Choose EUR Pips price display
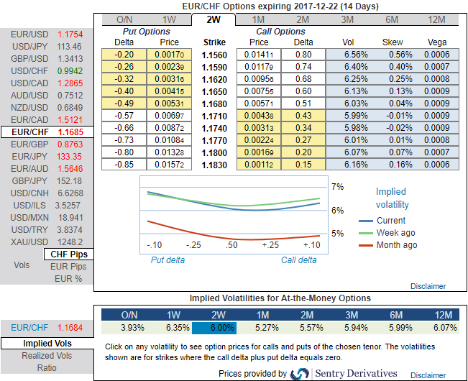The image size is (468, 381). coord(68,267)
